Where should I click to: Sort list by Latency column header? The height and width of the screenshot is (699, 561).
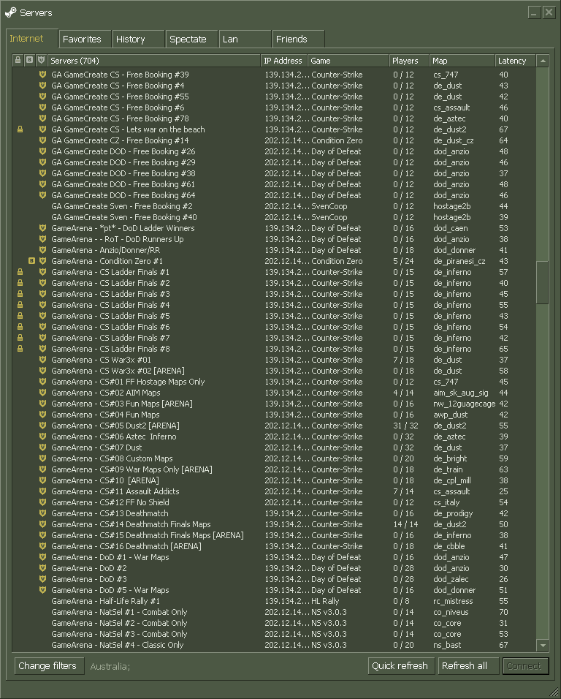click(515, 61)
